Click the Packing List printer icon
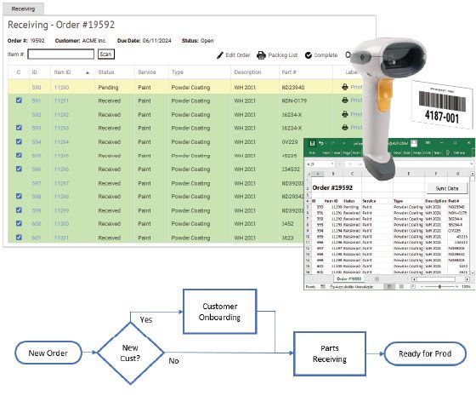This screenshot has width=476, height=396. click(x=261, y=55)
